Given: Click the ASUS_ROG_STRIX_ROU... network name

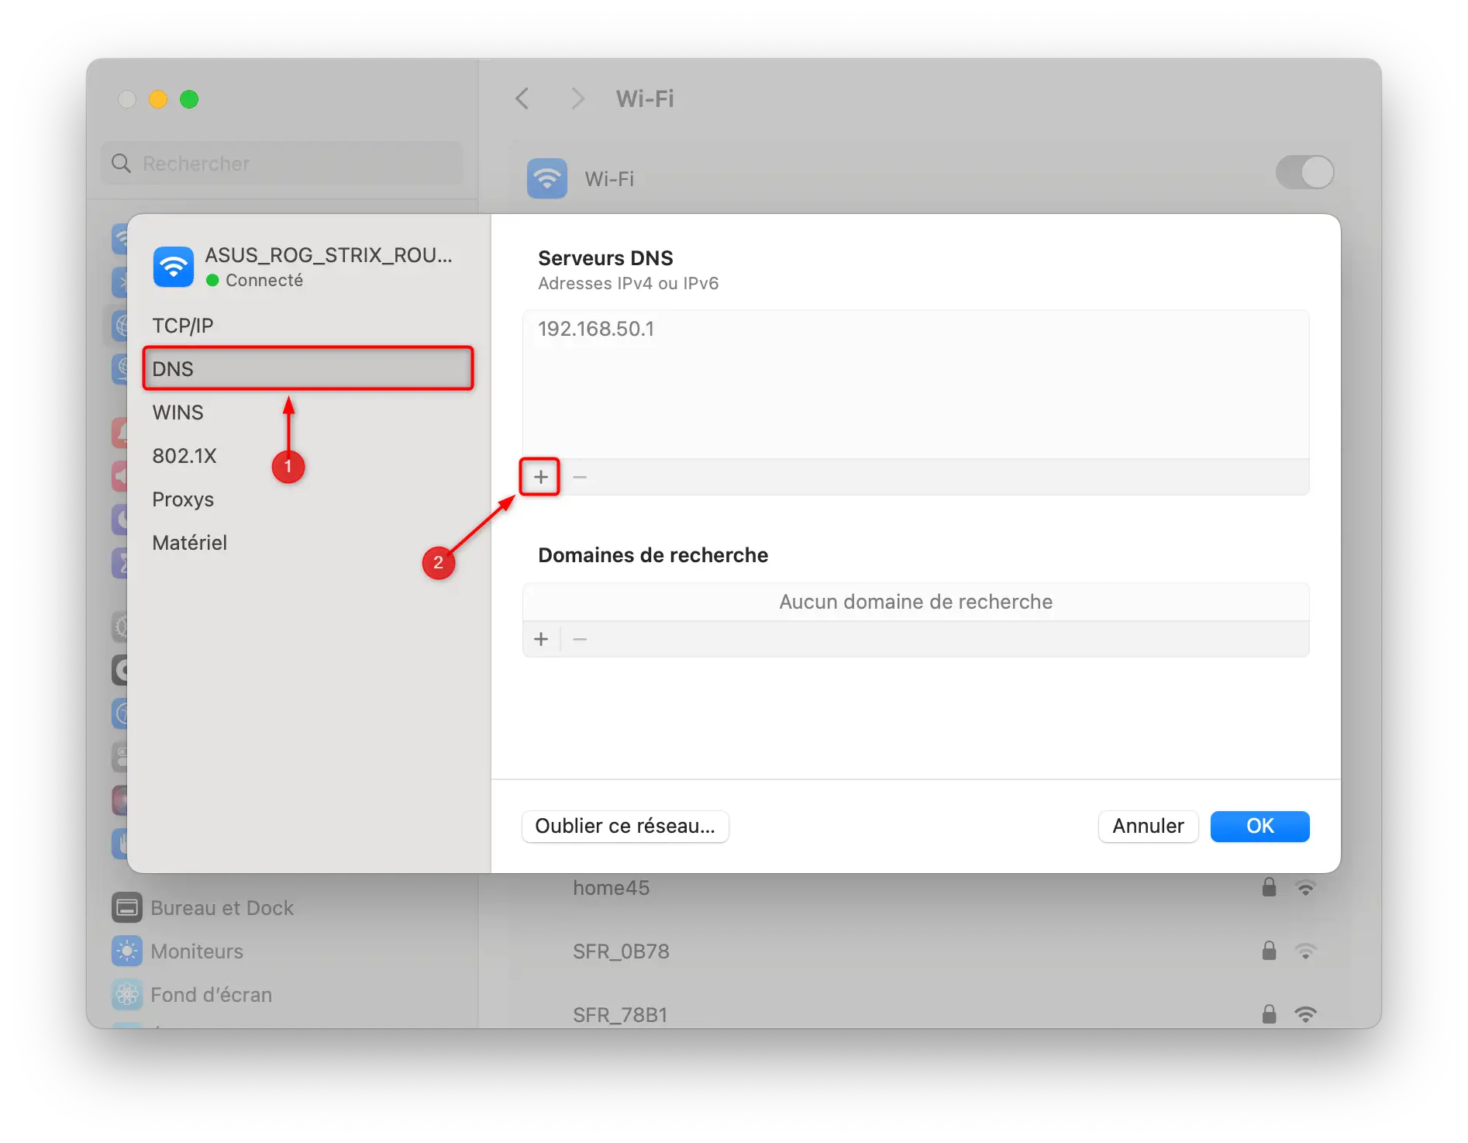Looking at the screenshot, I should 329,255.
